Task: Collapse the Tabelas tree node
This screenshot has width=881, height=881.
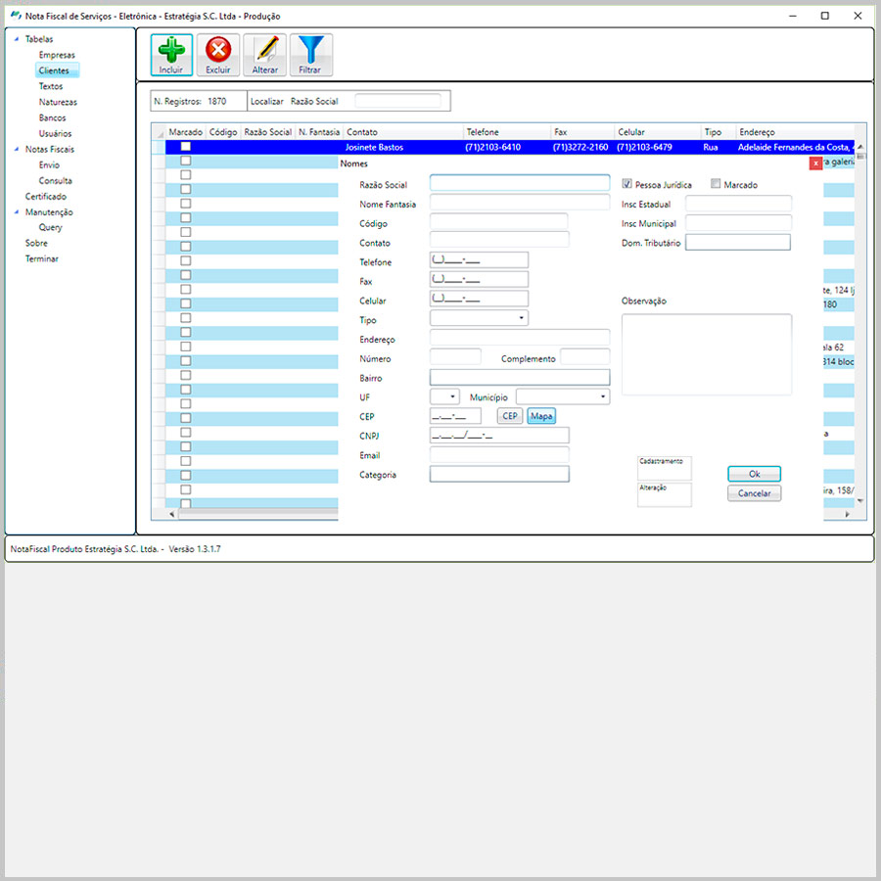Action: (17, 39)
